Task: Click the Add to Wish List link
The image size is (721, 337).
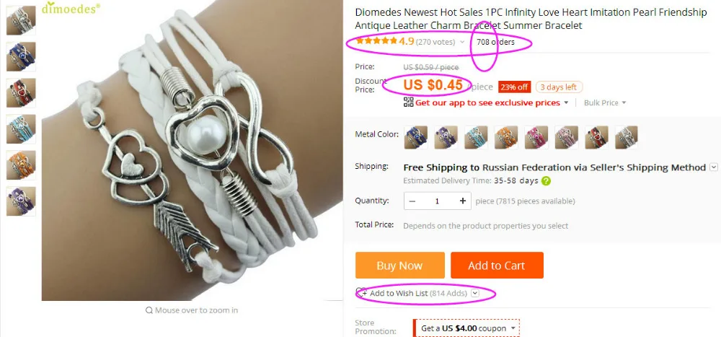Action: [x=399, y=293]
